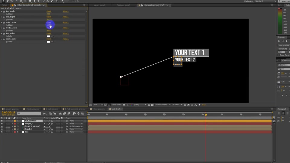Hide the target_2 layer

click(x=2, y=124)
